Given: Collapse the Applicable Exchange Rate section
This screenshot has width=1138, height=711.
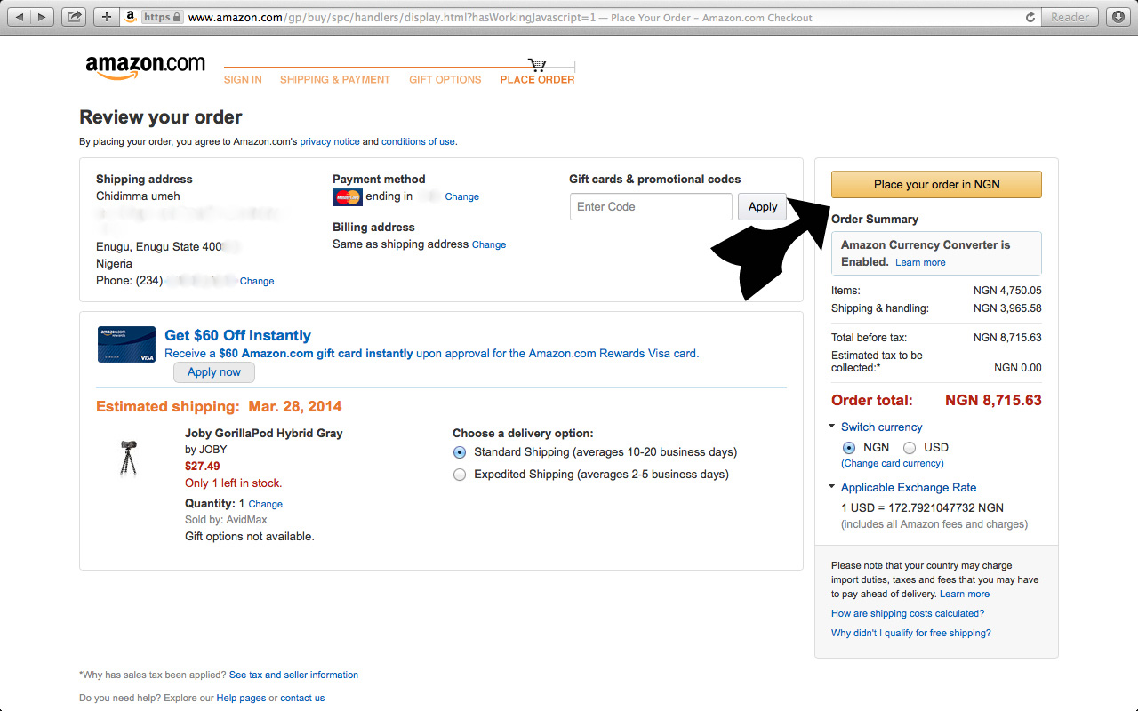Looking at the screenshot, I should 832,487.
